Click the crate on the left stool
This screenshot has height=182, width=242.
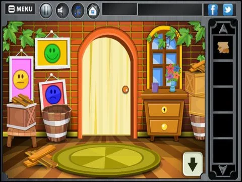[22, 116]
